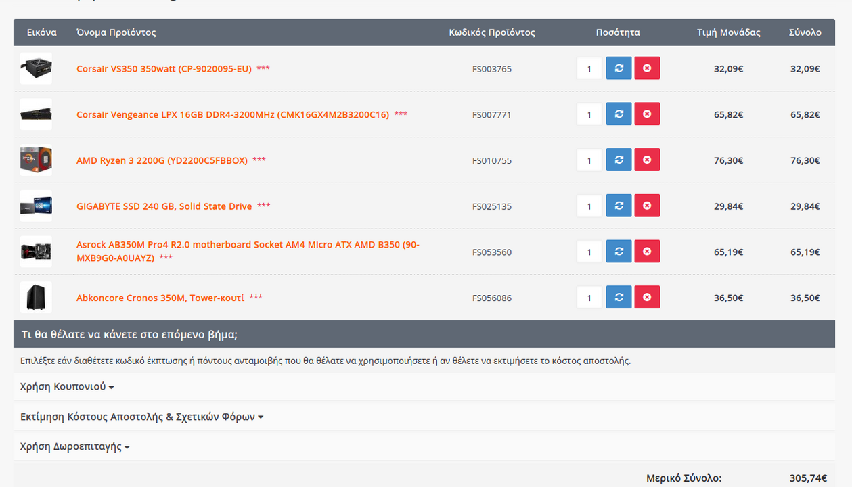
Task: Select product code FS056086
Action: 492,298
